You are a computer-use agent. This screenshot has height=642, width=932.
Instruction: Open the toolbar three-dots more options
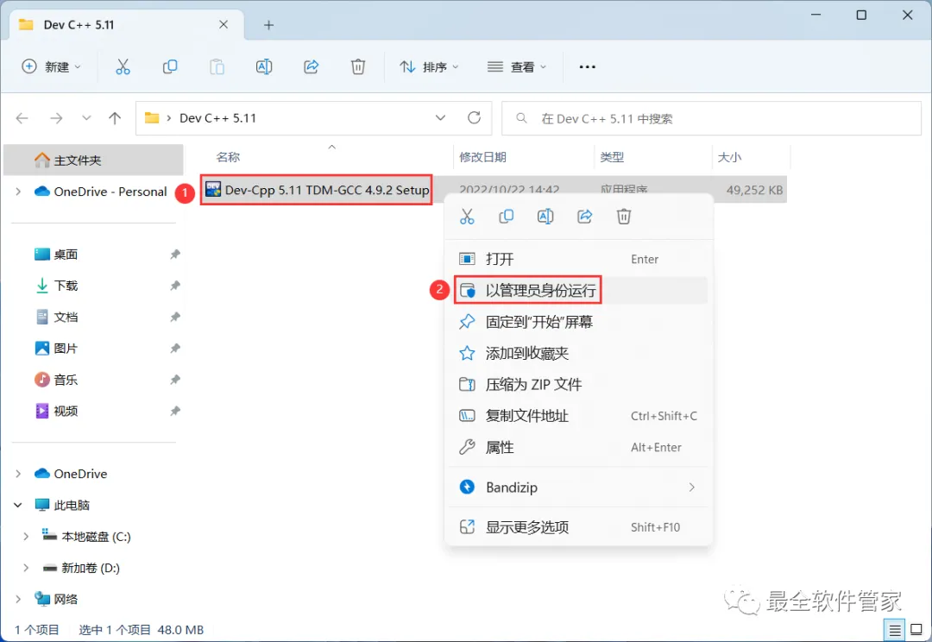(588, 66)
